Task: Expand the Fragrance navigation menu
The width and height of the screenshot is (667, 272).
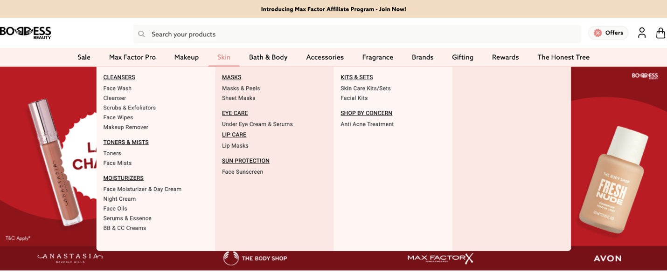Action: coord(377,57)
